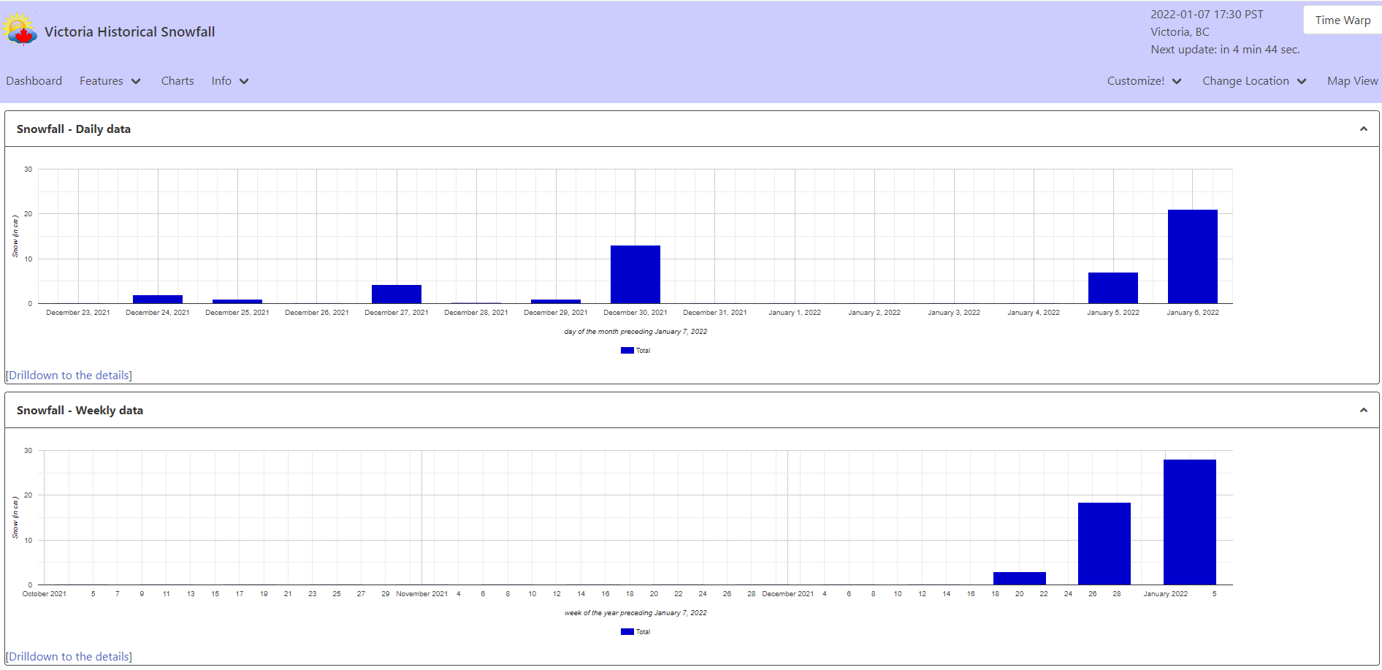This screenshot has width=1382, height=670.
Task: Select the January 5, 2022 daily bar
Action: coord(1112,288)
